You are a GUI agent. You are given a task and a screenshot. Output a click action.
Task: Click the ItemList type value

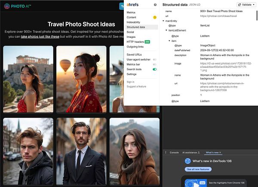pos(205,25)
